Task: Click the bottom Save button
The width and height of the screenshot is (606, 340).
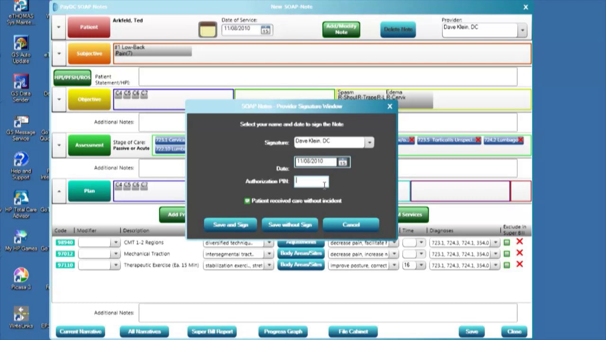Action: tap(471, 331)
